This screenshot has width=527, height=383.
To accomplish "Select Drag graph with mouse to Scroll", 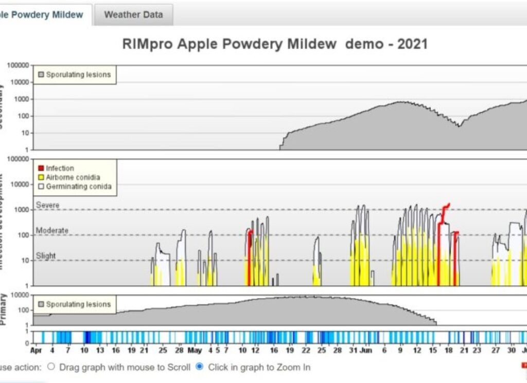I will [x=51, y=367].
